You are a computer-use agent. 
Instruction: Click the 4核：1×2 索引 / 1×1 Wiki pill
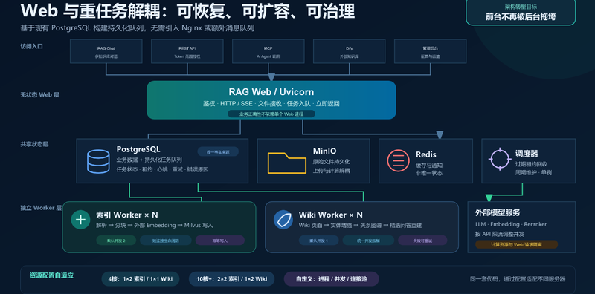pos(141,279)
